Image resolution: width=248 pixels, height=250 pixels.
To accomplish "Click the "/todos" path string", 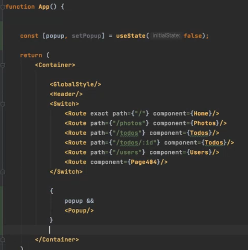I will [x=127, y=133].
